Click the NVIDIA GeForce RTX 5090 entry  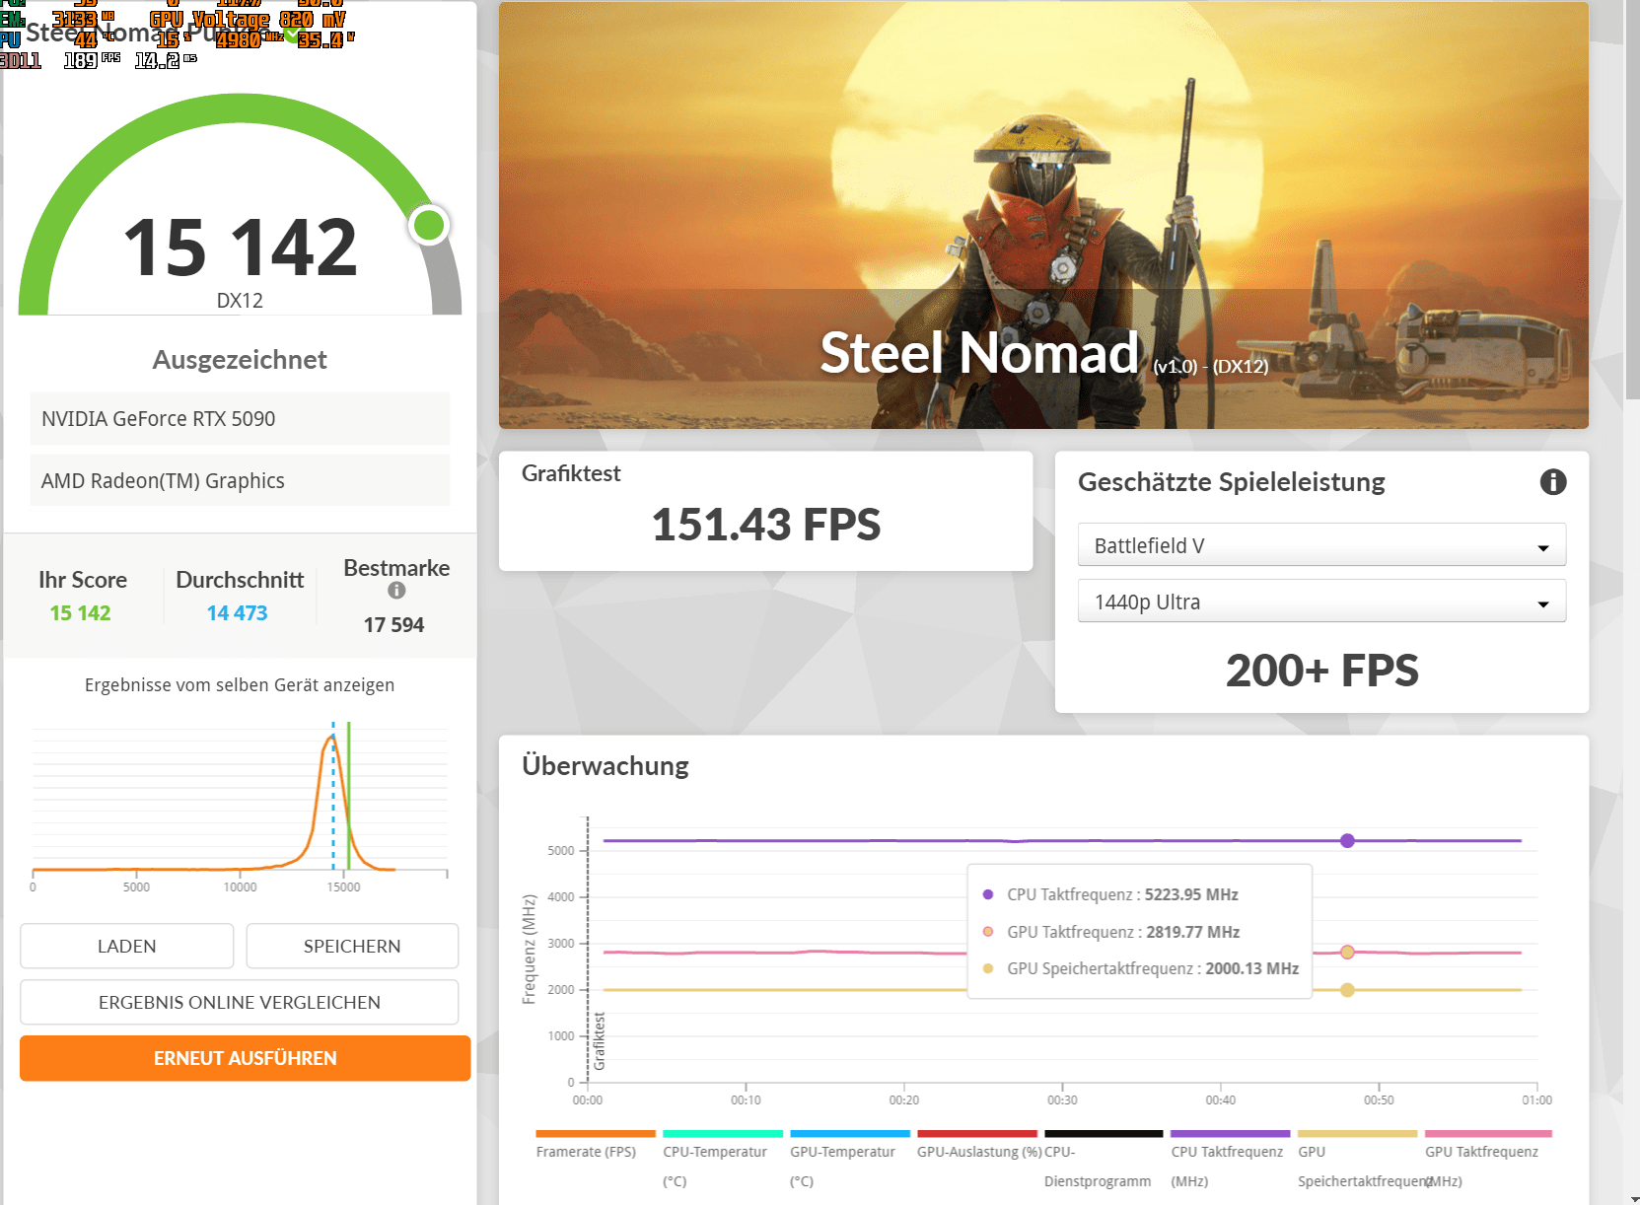coord(240,419)
